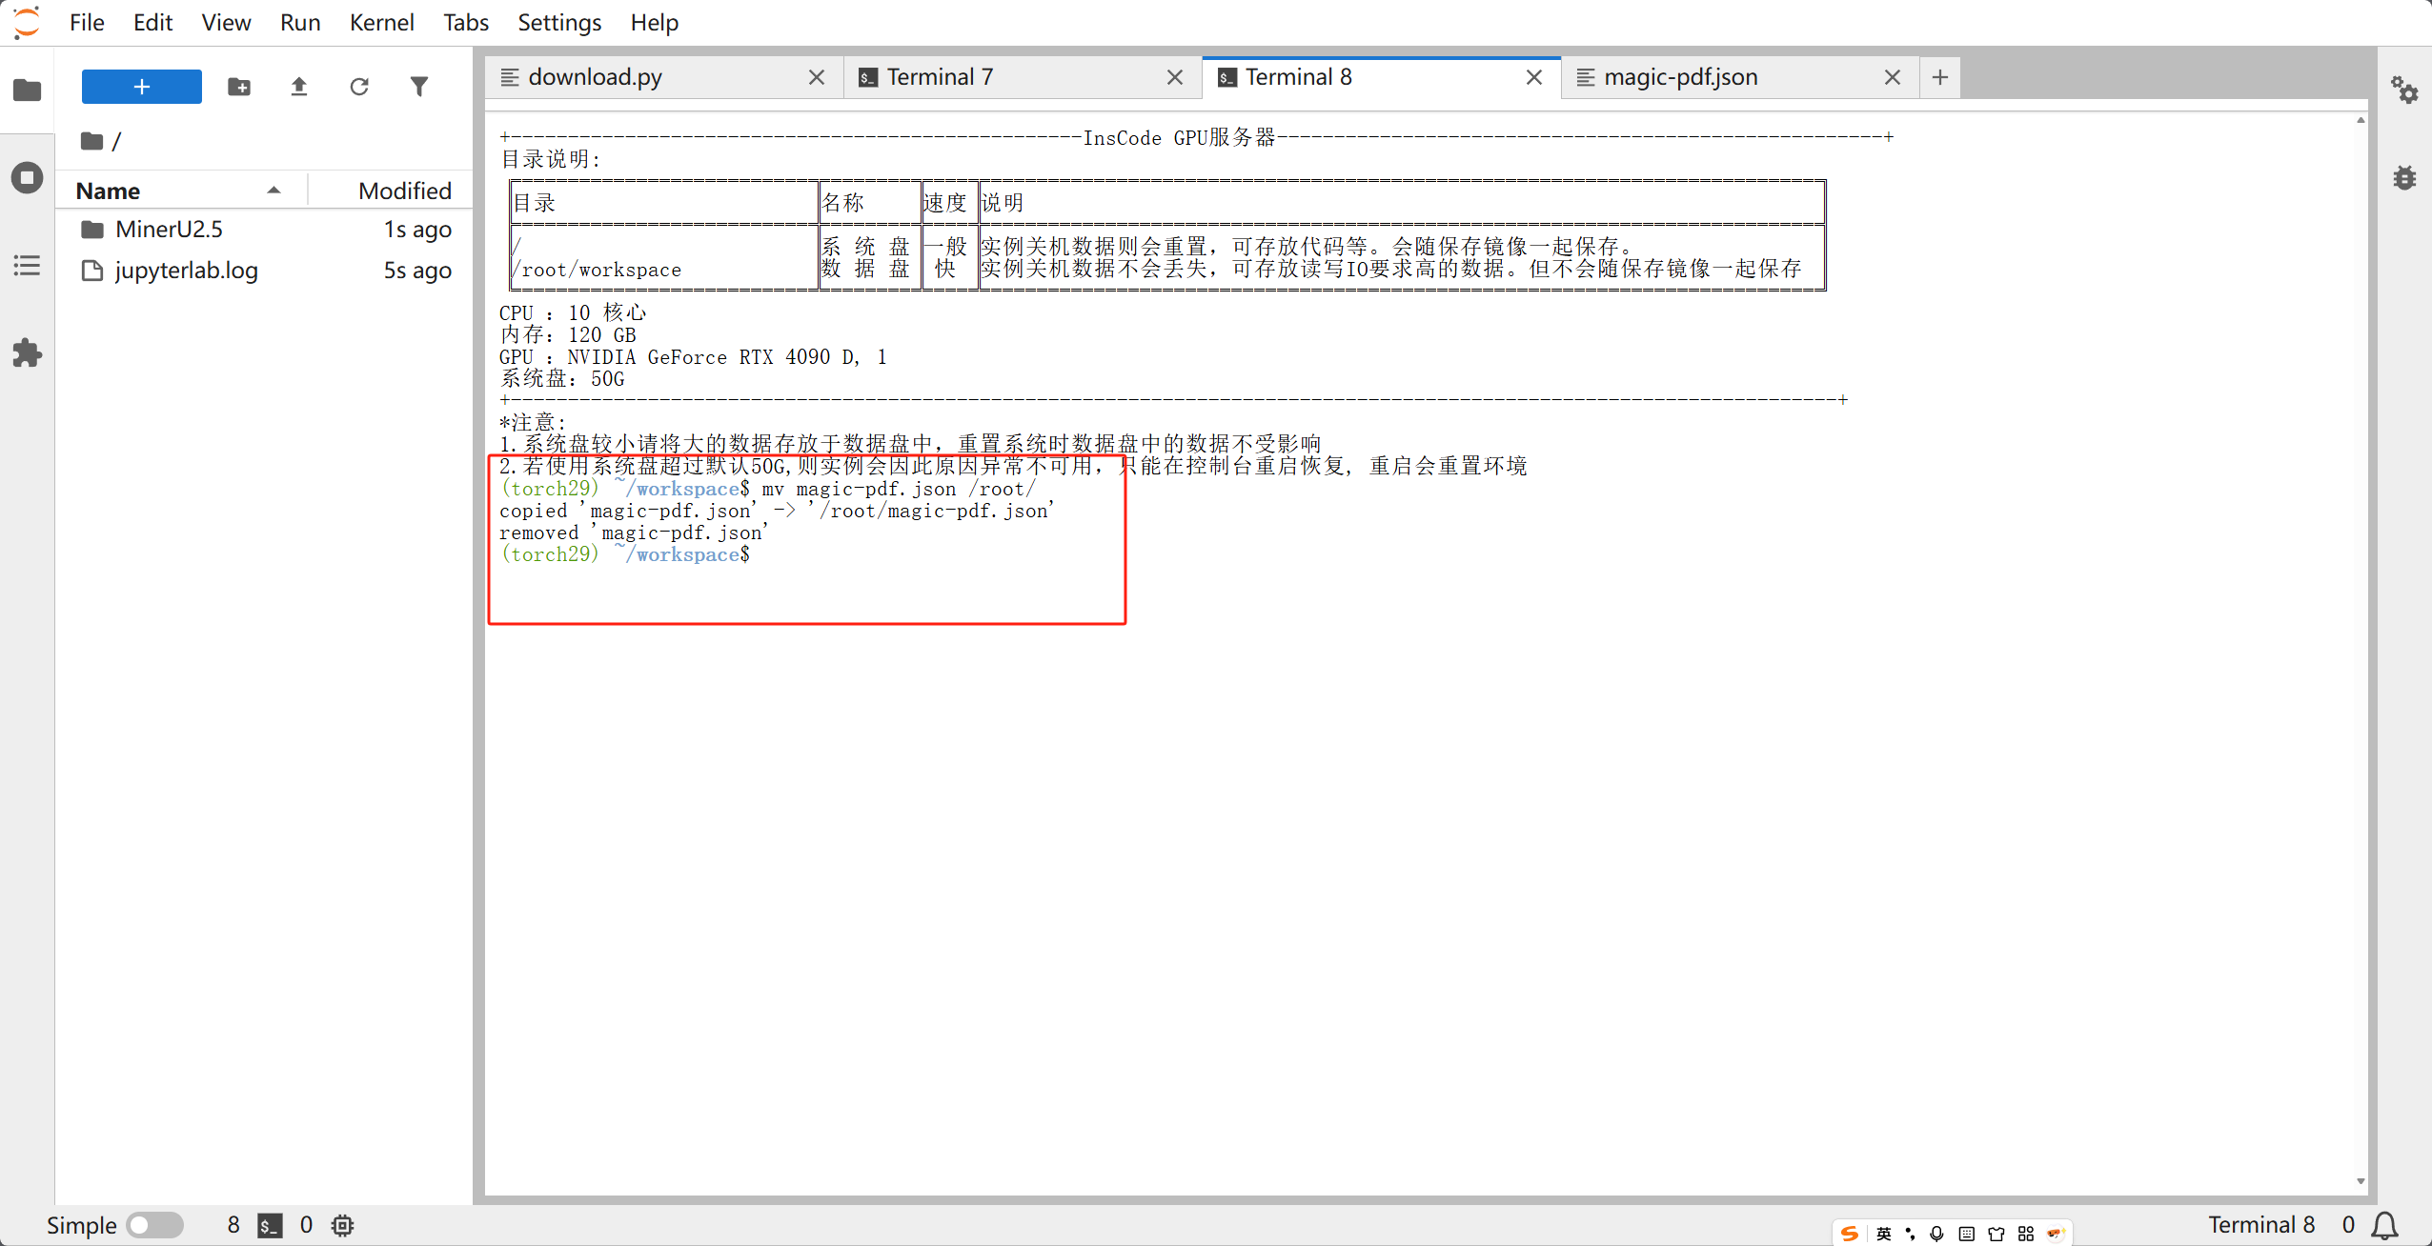Image resolution: width=2432 pixels, height=1246 pixels.
Task: Open a new launcher tab with plus
Action: click(x=1939, y=77)
